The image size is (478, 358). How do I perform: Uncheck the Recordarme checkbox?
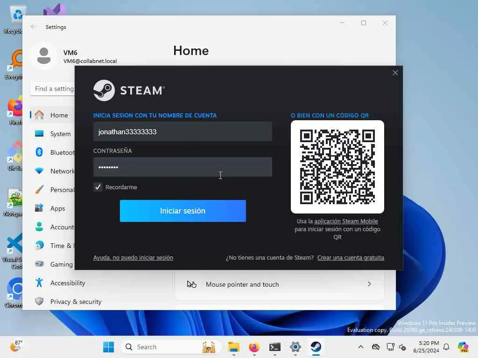(x=98, y=187)
